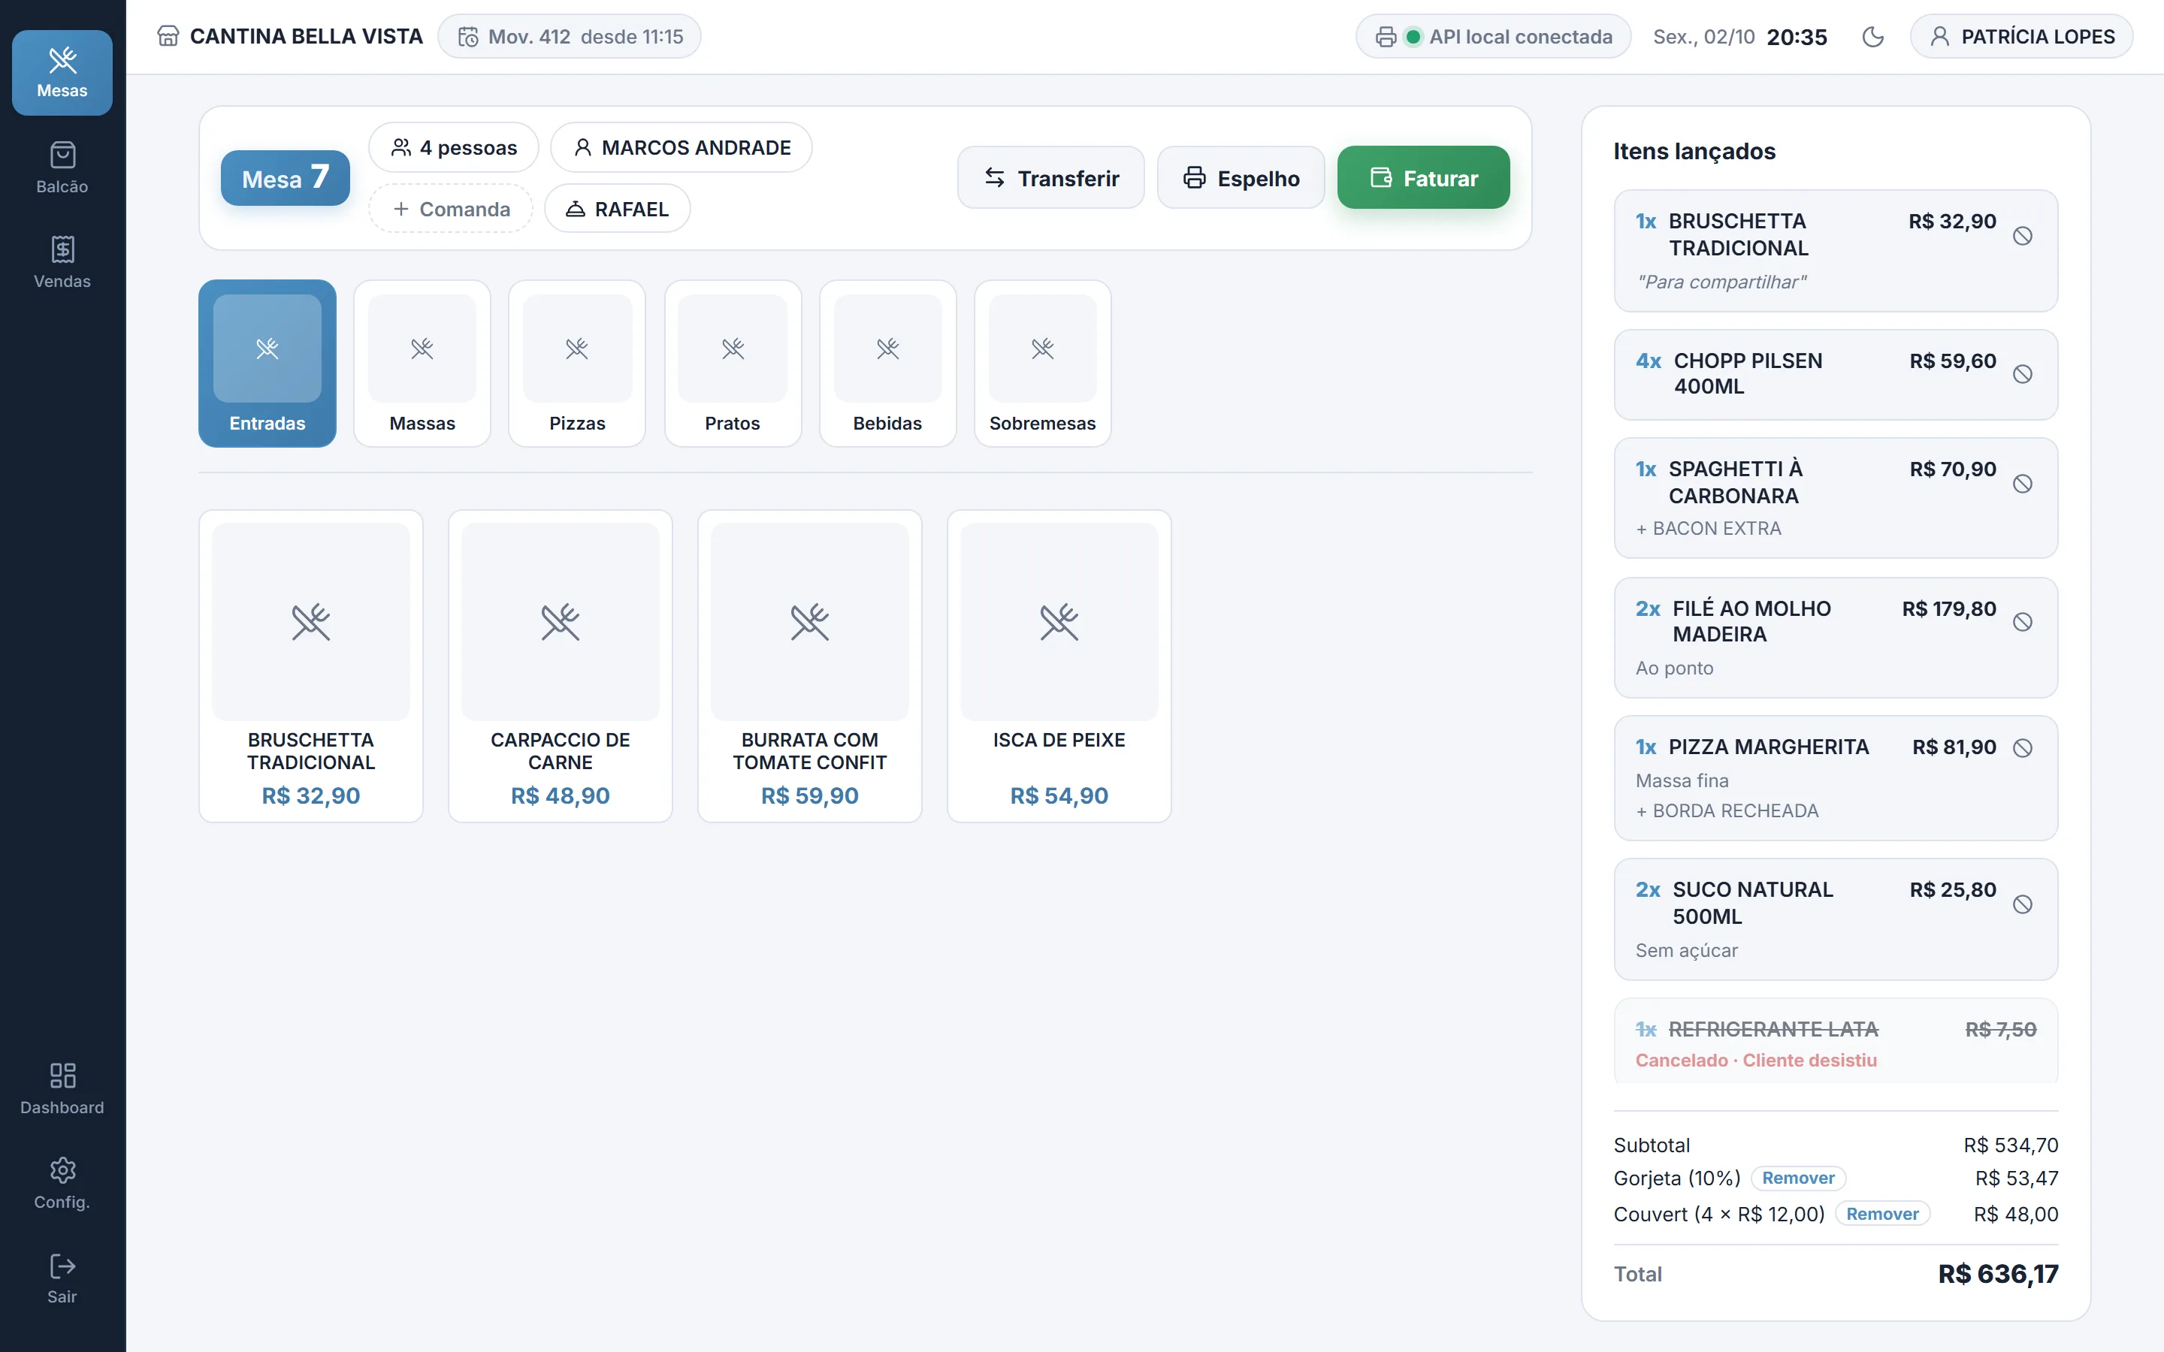This screenshot has width=2164, height=1352.
Task: Remove the Gorjeta 10% charge
Action: pos(1798,1178)
